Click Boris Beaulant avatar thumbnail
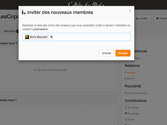 pos(27,37)
